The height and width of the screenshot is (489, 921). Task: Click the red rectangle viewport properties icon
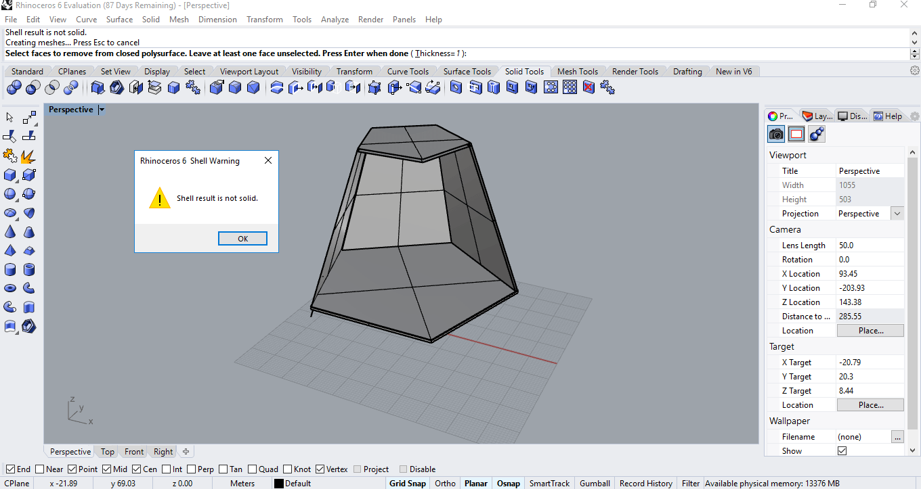point(796,134)
